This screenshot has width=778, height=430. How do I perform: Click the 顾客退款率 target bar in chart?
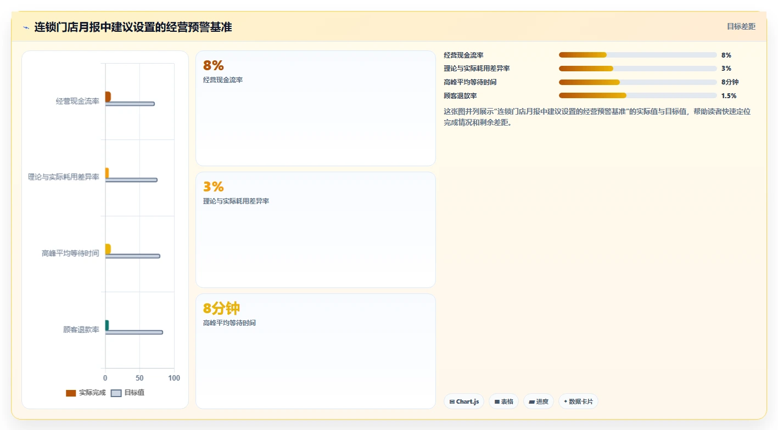134,332
